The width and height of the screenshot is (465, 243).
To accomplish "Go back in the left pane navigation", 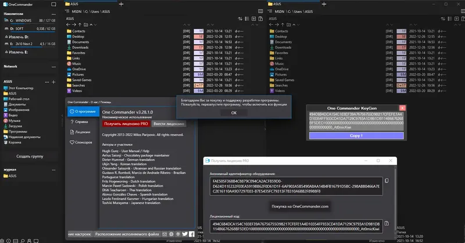I will [68, 24].
